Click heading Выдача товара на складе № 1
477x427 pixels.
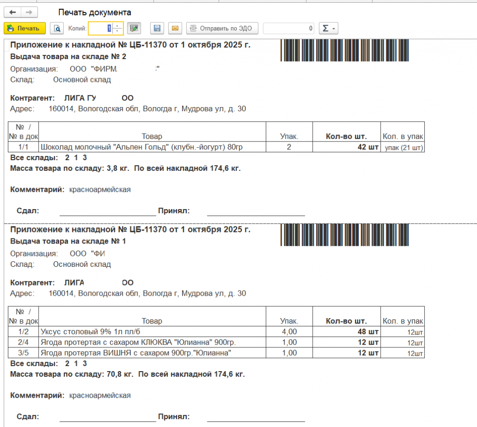coord(68,241)
